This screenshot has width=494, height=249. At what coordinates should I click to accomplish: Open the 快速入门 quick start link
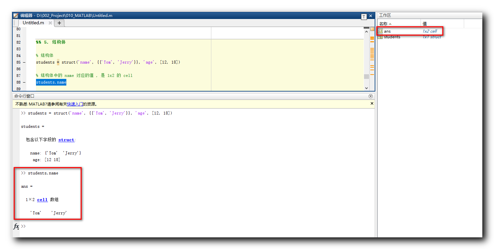[x=75, y=104]
